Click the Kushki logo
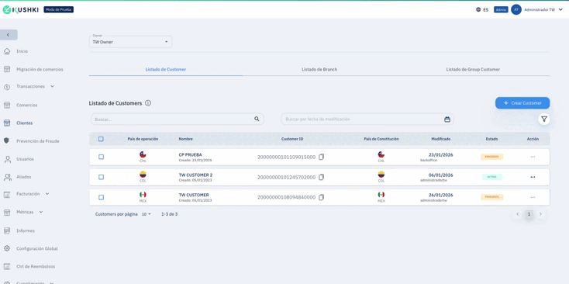Screen dimensions: 569x284 (21, 10)
